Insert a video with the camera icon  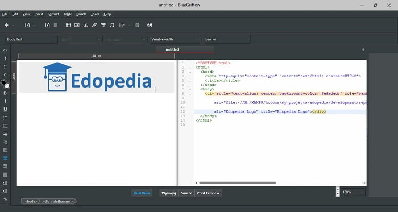[103, 25]
